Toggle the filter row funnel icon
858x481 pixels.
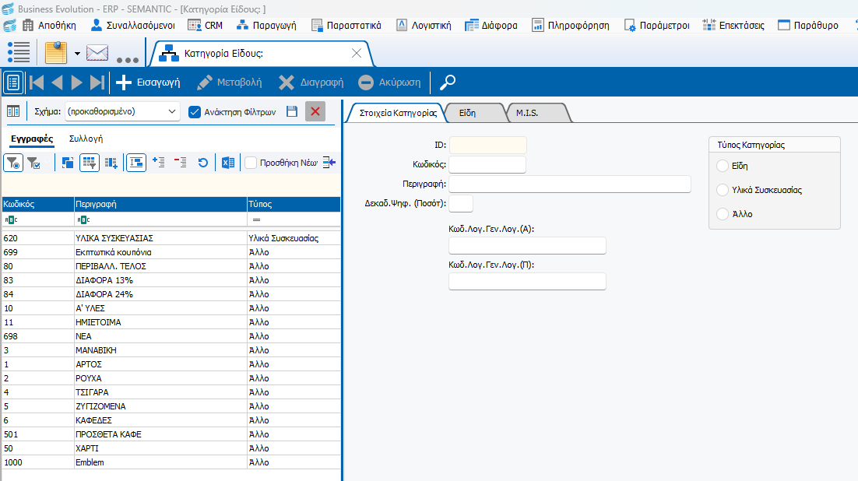click(x=13, y=163)
